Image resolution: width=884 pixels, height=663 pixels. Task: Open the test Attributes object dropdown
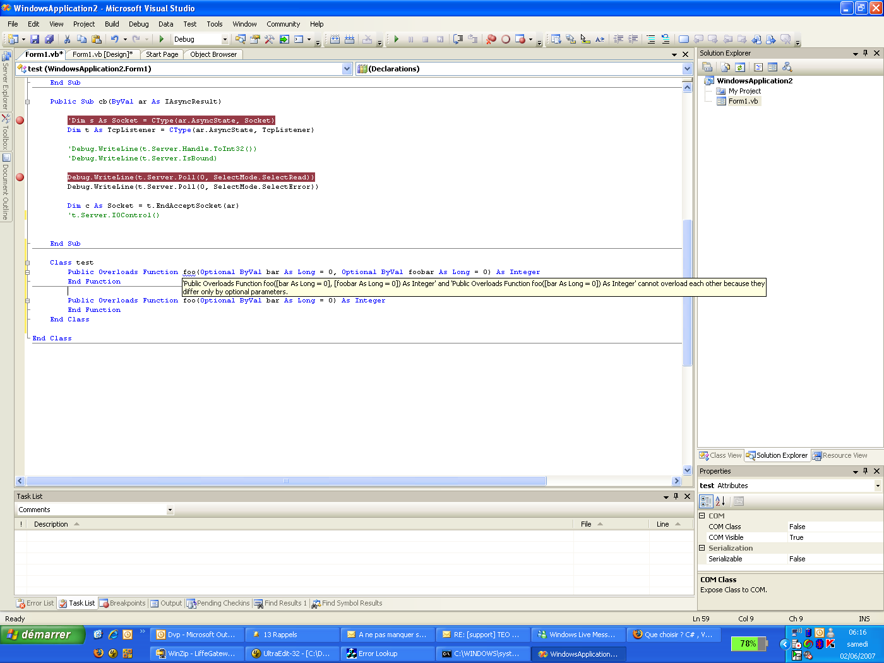pos(877,486)
